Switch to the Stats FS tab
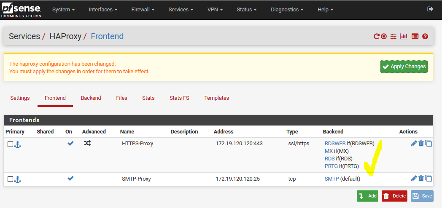This screenshot has height=208, width=442. coord(179,98)
